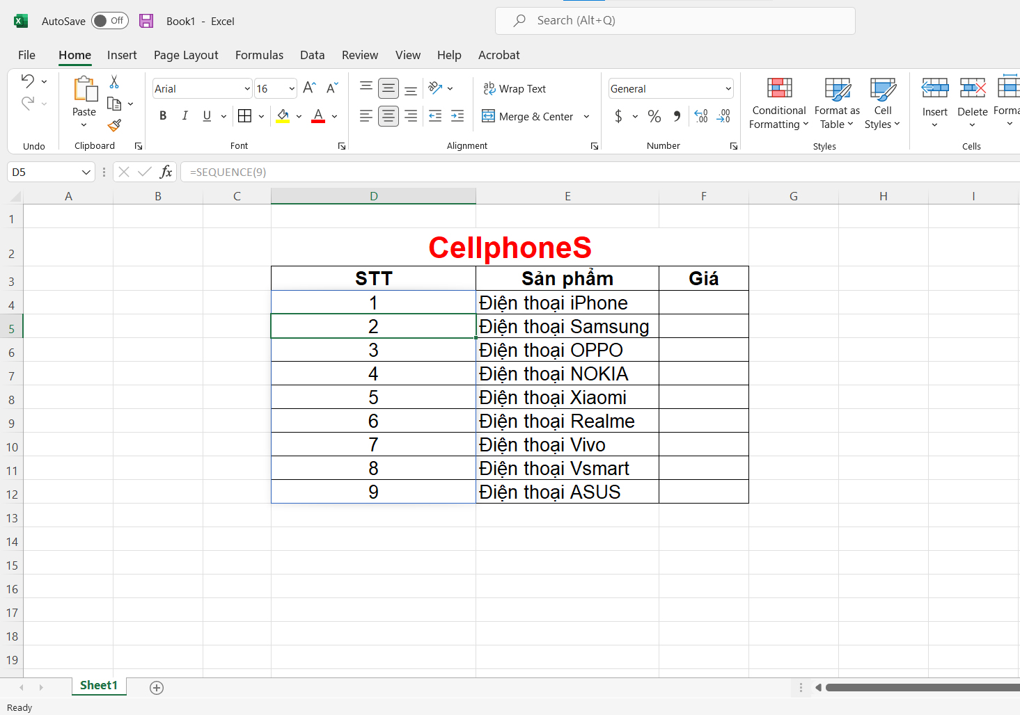Apply Borders using the grid icon

pos(244,116)
